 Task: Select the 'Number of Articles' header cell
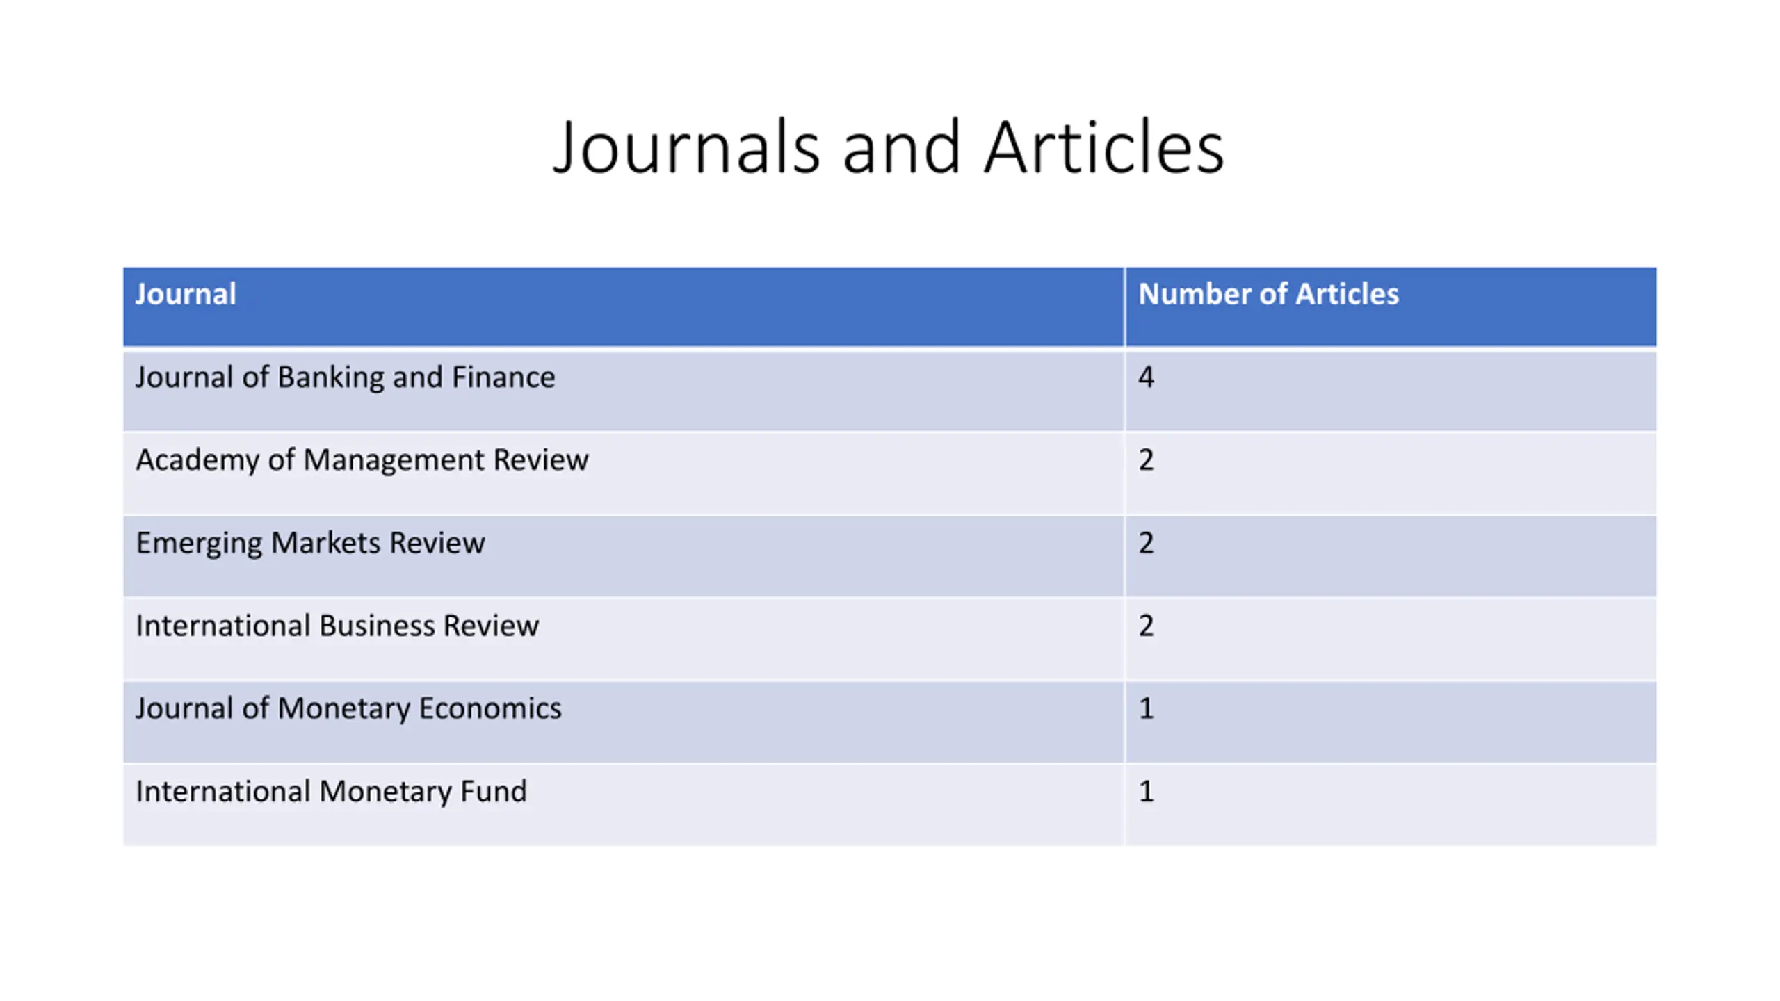point(1391,307)
